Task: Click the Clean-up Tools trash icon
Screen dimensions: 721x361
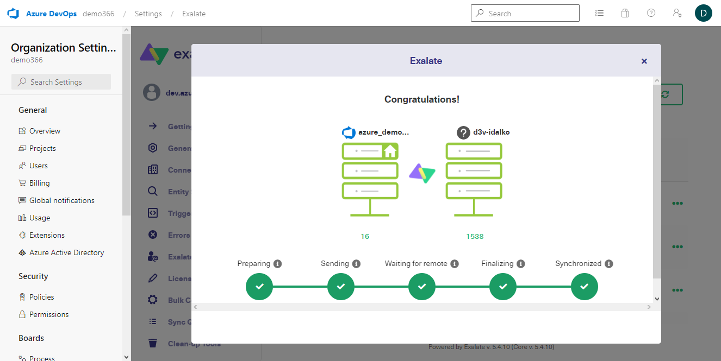Action: [153, 343]
